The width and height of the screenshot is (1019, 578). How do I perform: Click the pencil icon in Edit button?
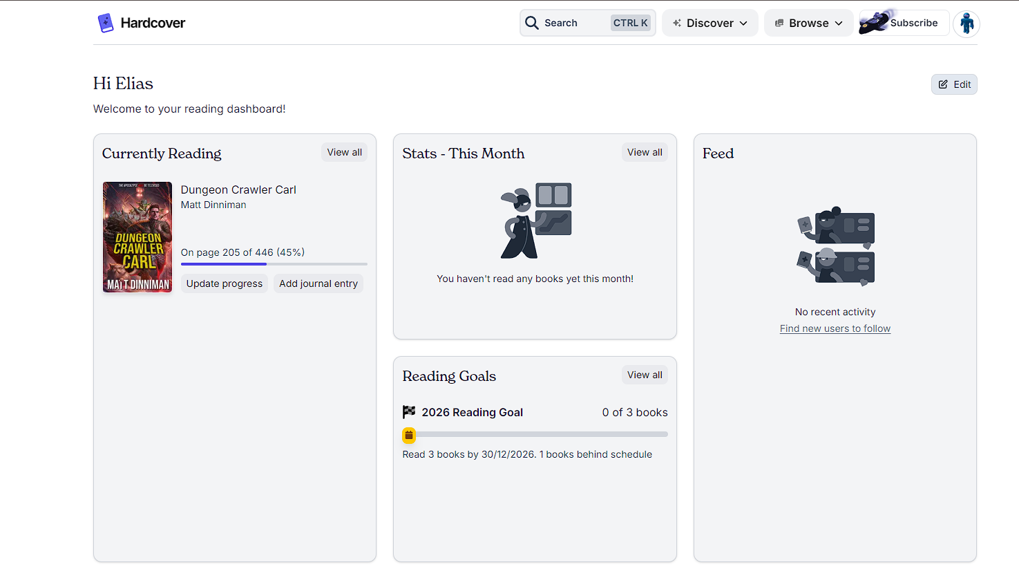[943, 84]
